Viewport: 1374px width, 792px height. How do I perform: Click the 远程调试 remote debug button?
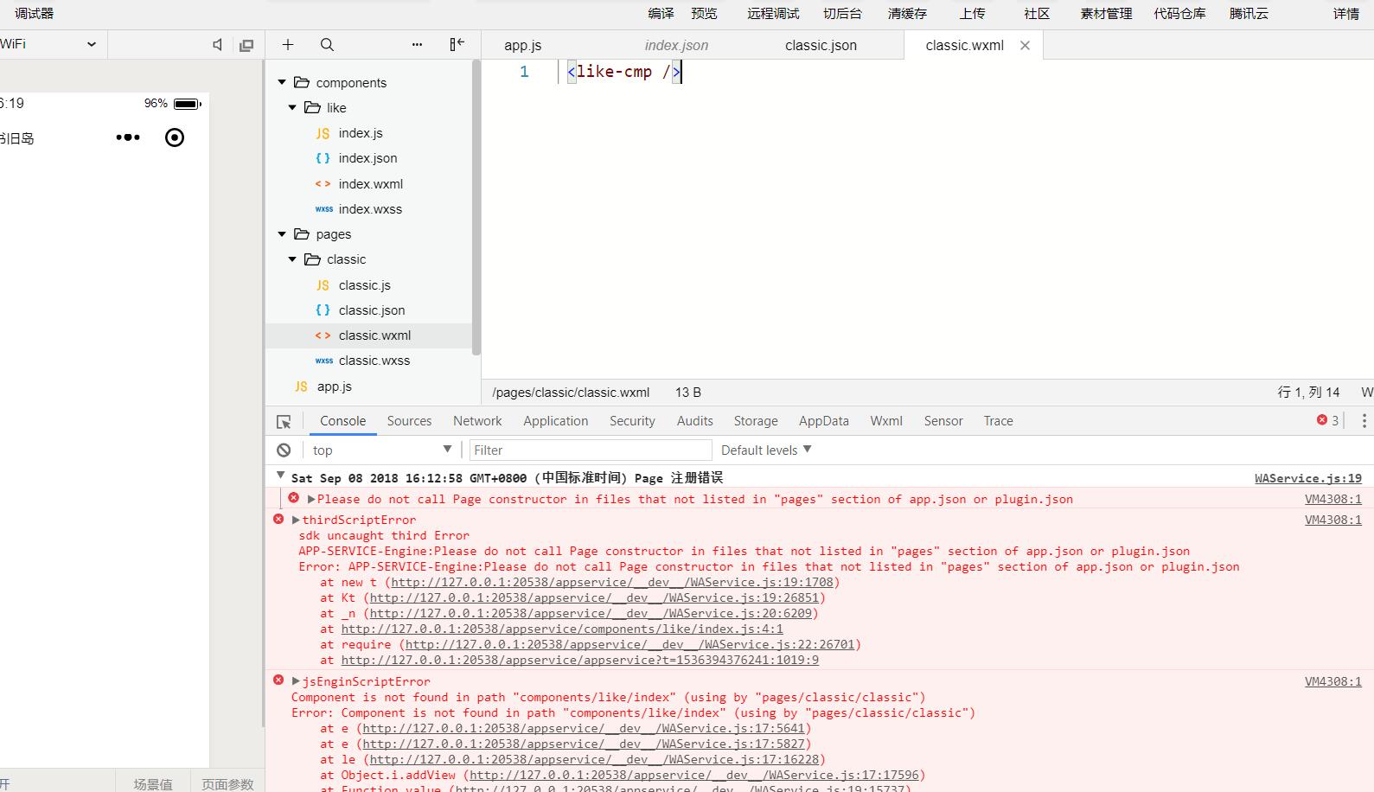tap(774, 14)
